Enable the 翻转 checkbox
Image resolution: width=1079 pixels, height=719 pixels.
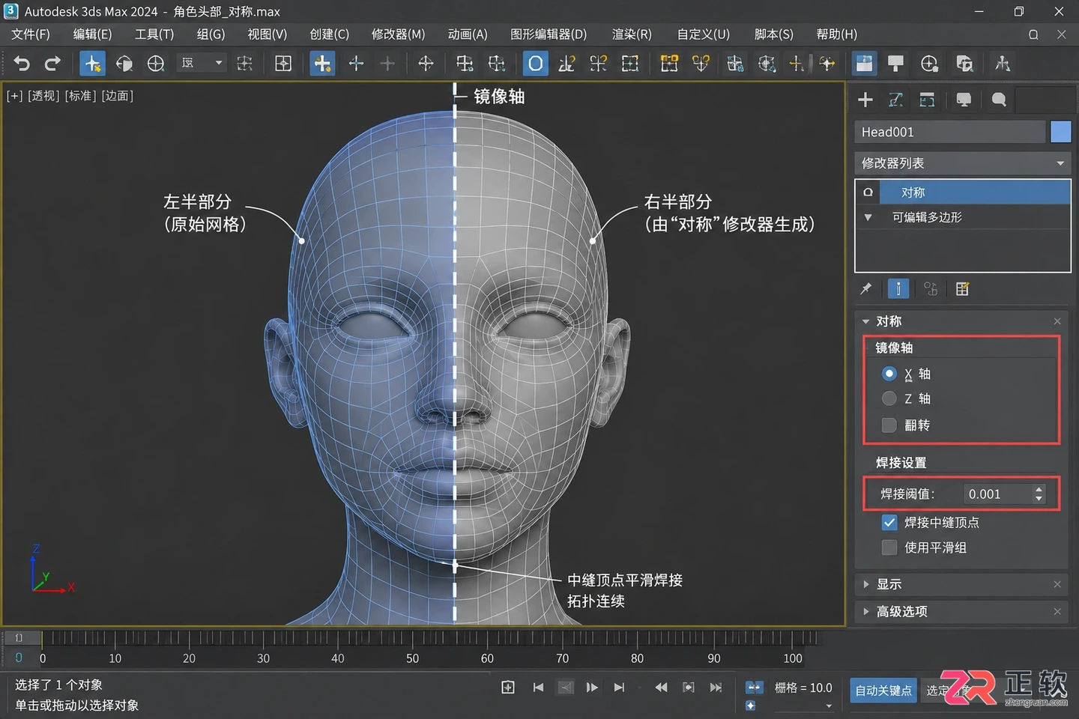point(889,425)
